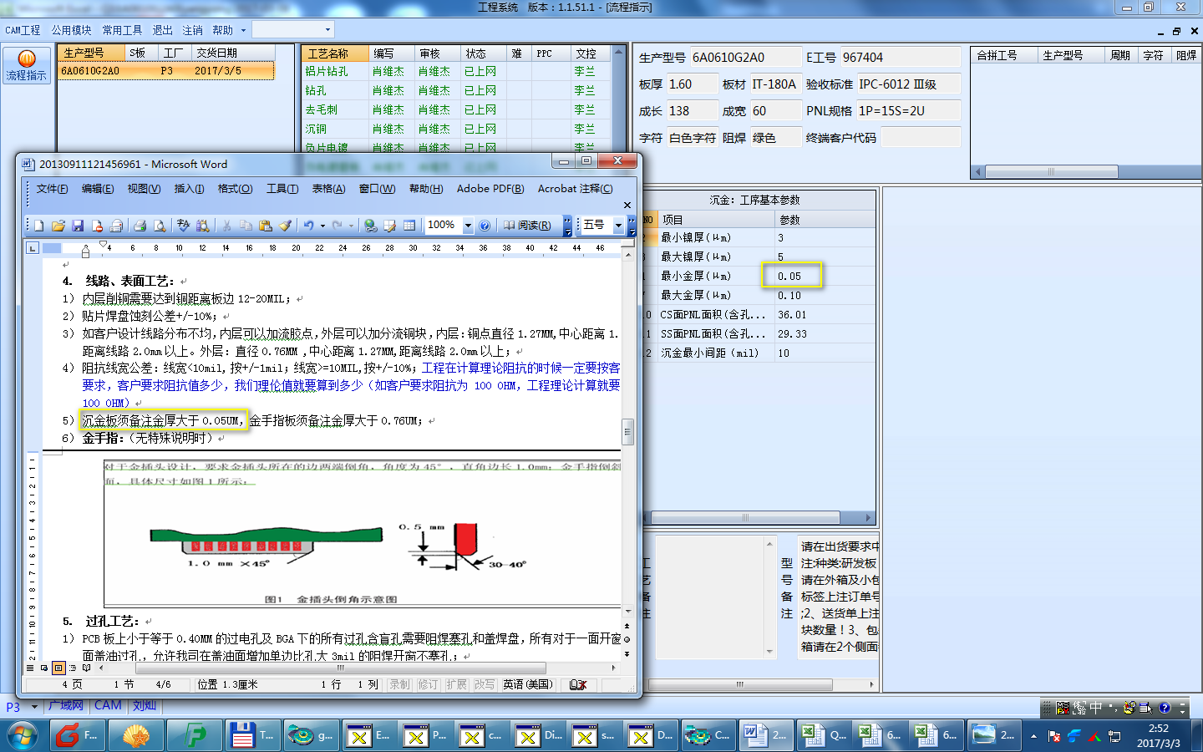1203x752 pixels.
Task: Open the 100% zoom dropdown in Word
Action: click(x=468, y=226)
